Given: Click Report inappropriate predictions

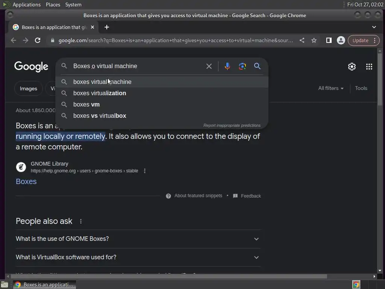Looking at the screenshot, I should coord(232,125).
